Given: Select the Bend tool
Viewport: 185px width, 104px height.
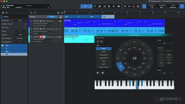Looking at the screenshot, I should pyautogui.click(x=114, y=6).
